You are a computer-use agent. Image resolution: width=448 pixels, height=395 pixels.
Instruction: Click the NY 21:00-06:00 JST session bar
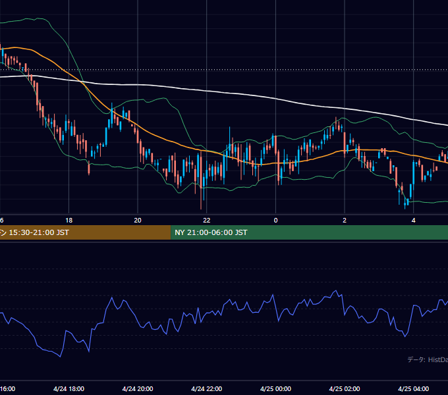coord(310,232)
